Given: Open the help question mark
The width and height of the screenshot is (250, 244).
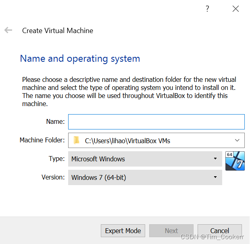Looking at the screenshot, I should point(207,9).
